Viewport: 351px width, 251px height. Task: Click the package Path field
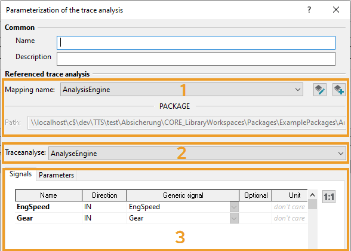(187, 123)
